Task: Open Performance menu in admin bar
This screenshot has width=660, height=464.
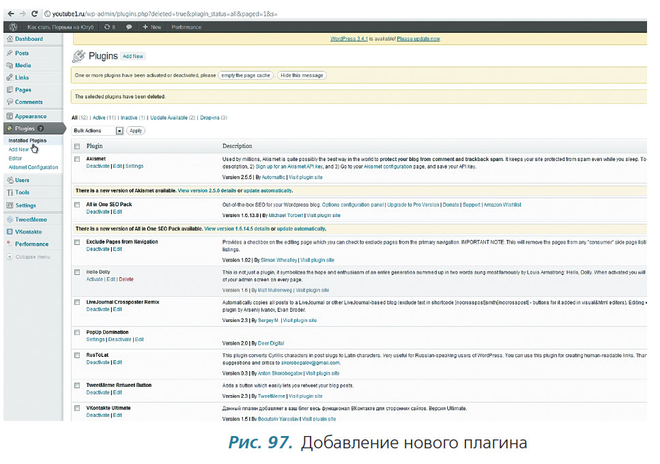Action: 186,27
